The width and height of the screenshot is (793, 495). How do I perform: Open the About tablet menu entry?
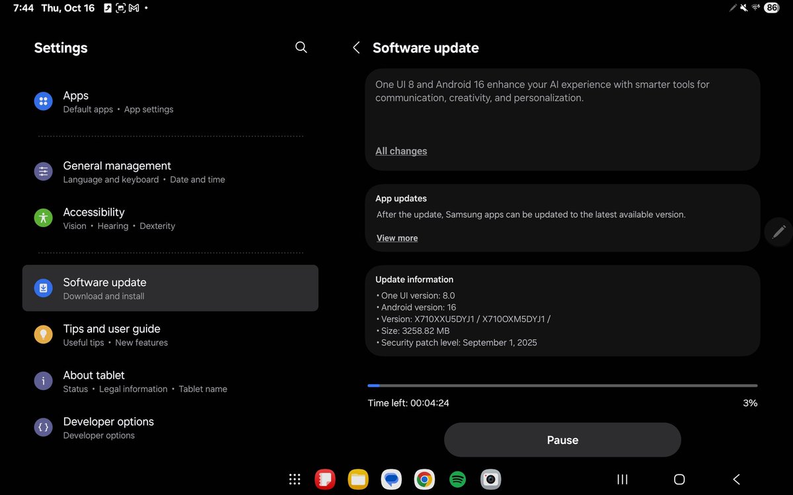(x=170, y=381)
